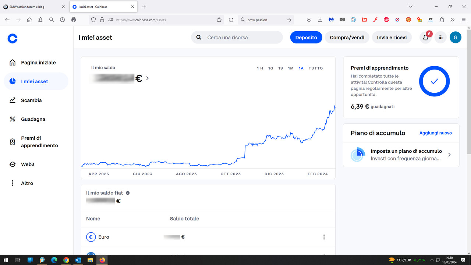This screenshot has width=471, height=265.
Task: Open the list all tabs dropdown
Action: click(x=411, y=7)
